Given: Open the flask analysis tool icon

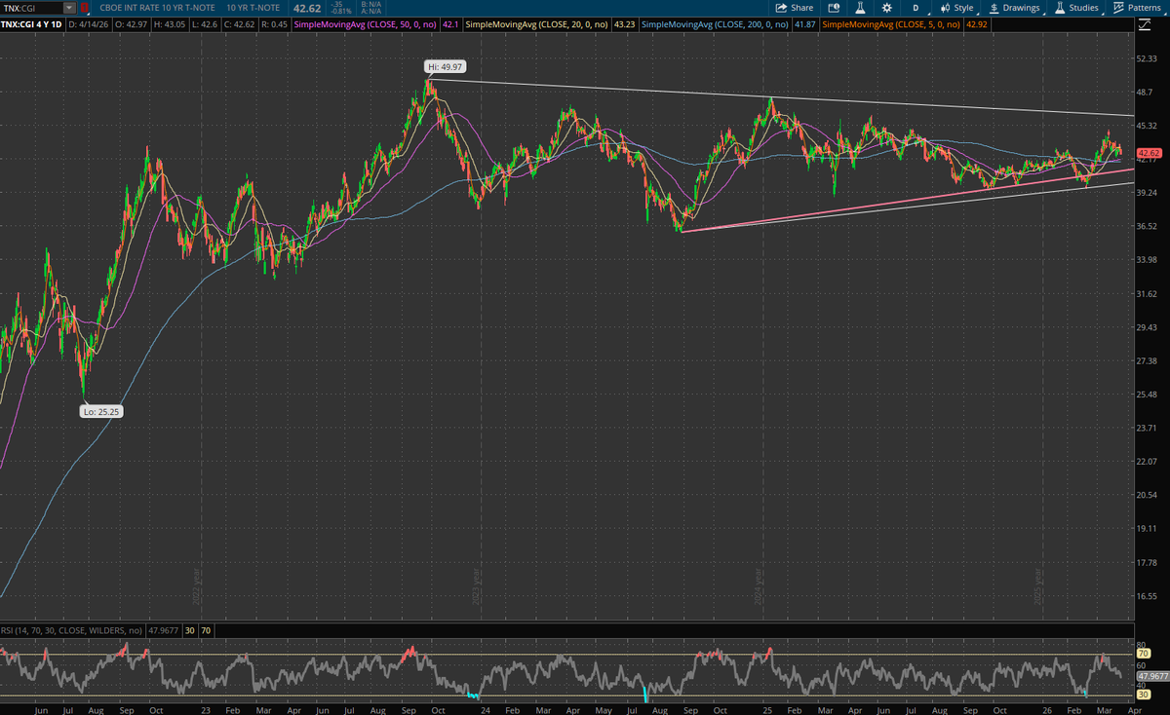Looking at the screenshot, I should 859,8.
